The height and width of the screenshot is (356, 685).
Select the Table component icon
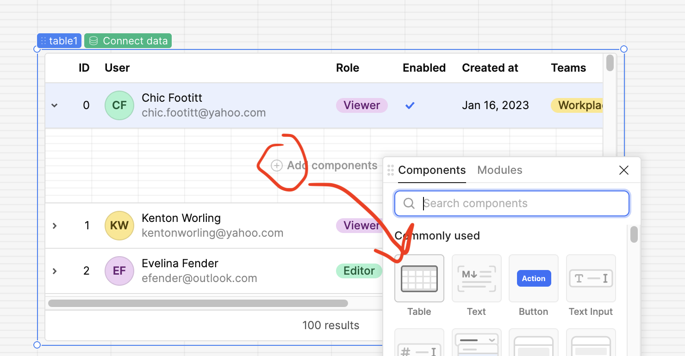pos(419,278)
